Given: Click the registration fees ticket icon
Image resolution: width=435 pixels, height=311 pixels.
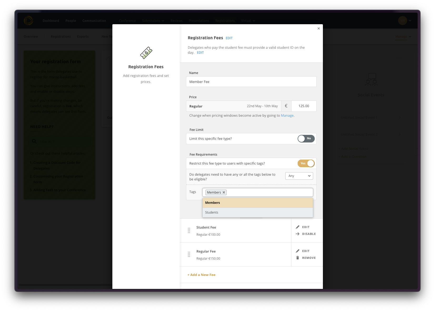Looking at the screenshot, I should point(146,53).
